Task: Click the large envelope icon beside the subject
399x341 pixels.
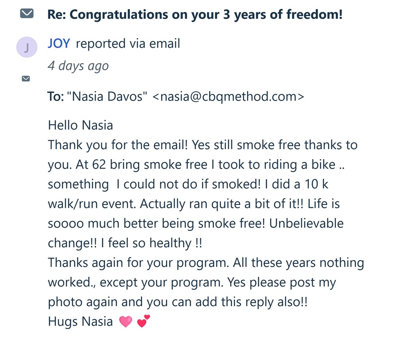Action: point(26,14)
